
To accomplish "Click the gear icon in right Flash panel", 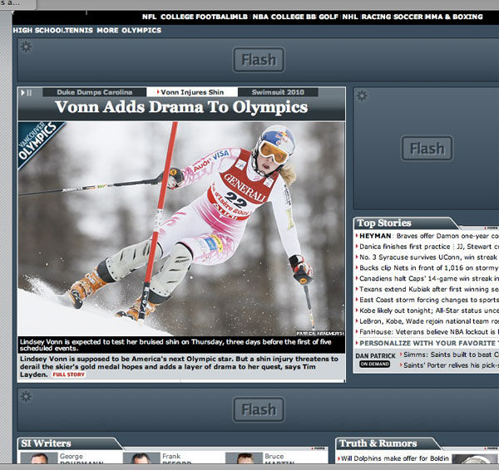I will [x=362, y=95].
